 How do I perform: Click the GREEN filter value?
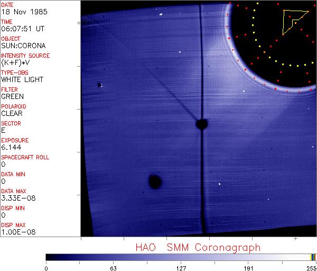[12, 97]
